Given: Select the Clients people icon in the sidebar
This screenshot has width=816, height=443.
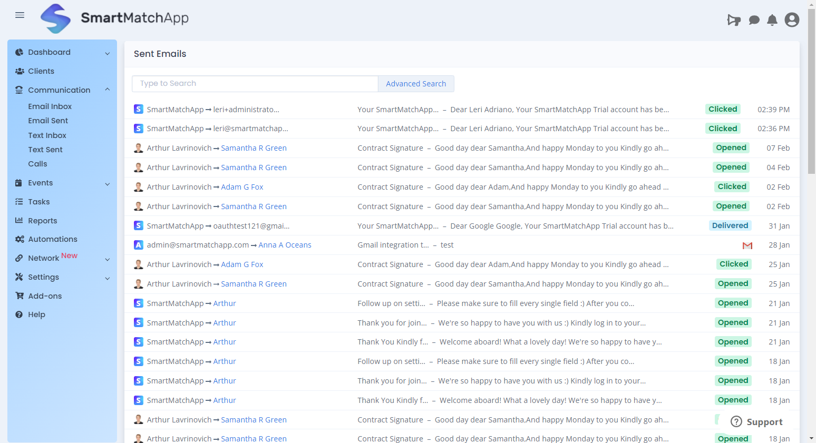Looking at the screenshot, I should coord(20,71).
